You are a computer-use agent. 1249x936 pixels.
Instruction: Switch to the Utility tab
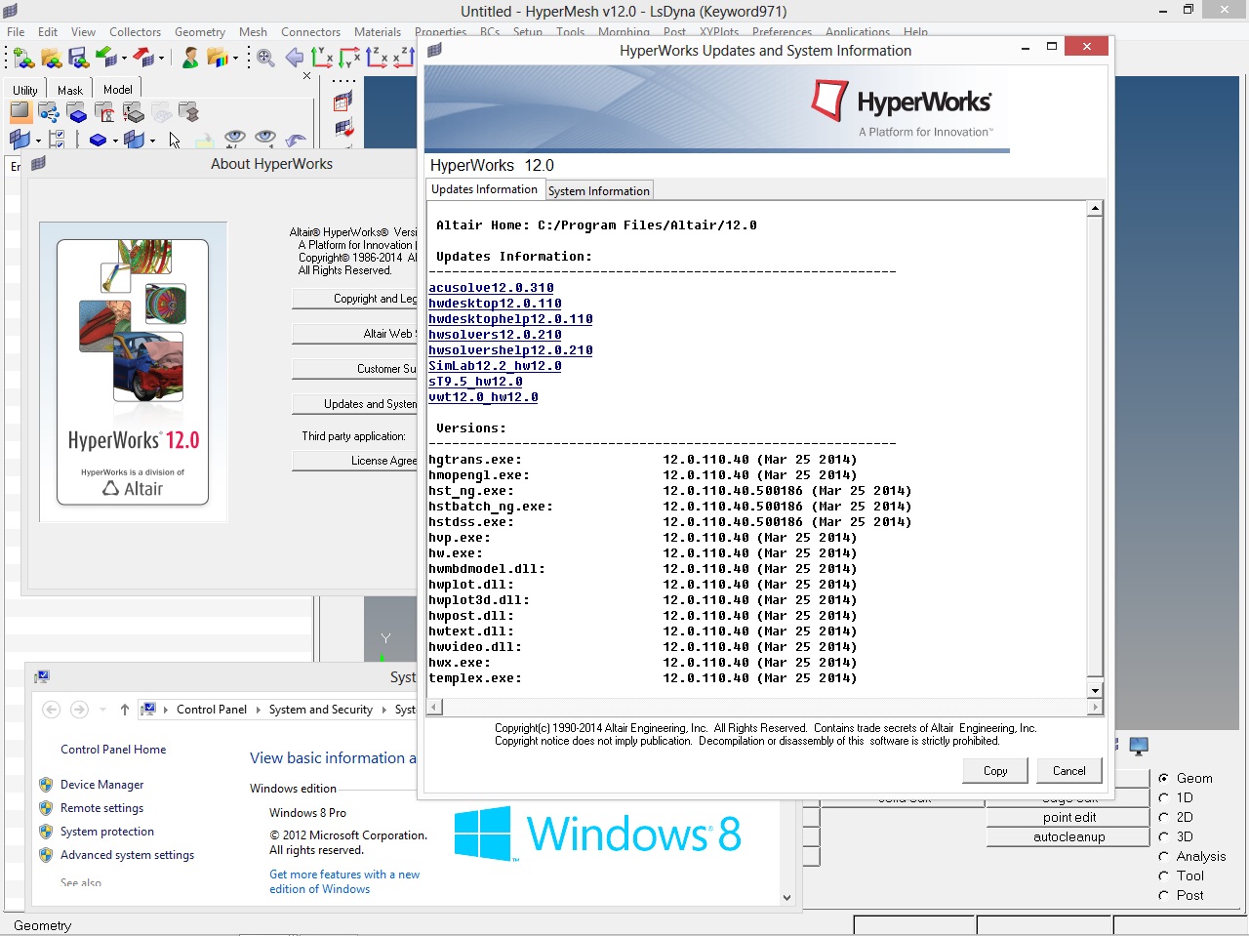[25, 90]
